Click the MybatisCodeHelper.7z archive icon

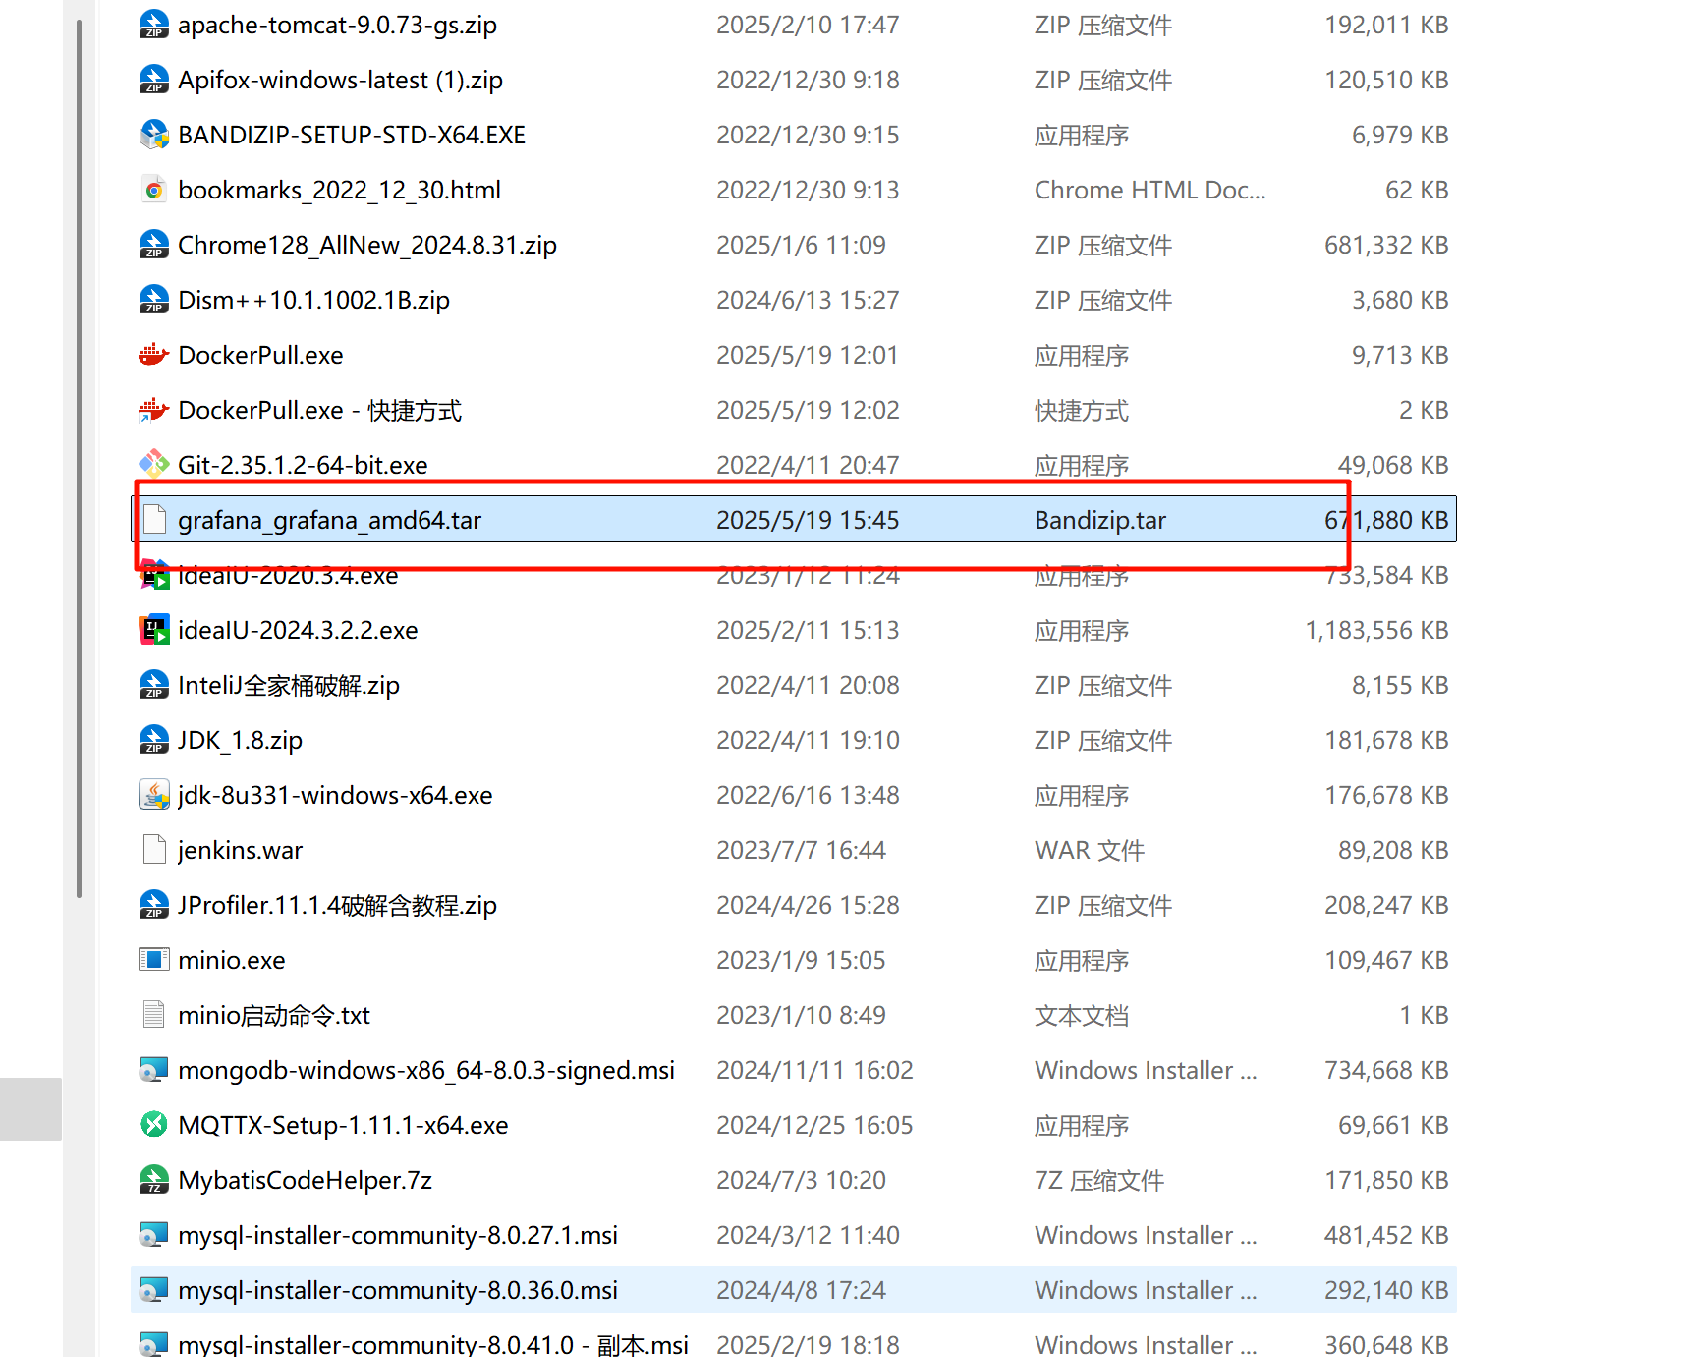pyautogui.click(x=154, y=1180)
